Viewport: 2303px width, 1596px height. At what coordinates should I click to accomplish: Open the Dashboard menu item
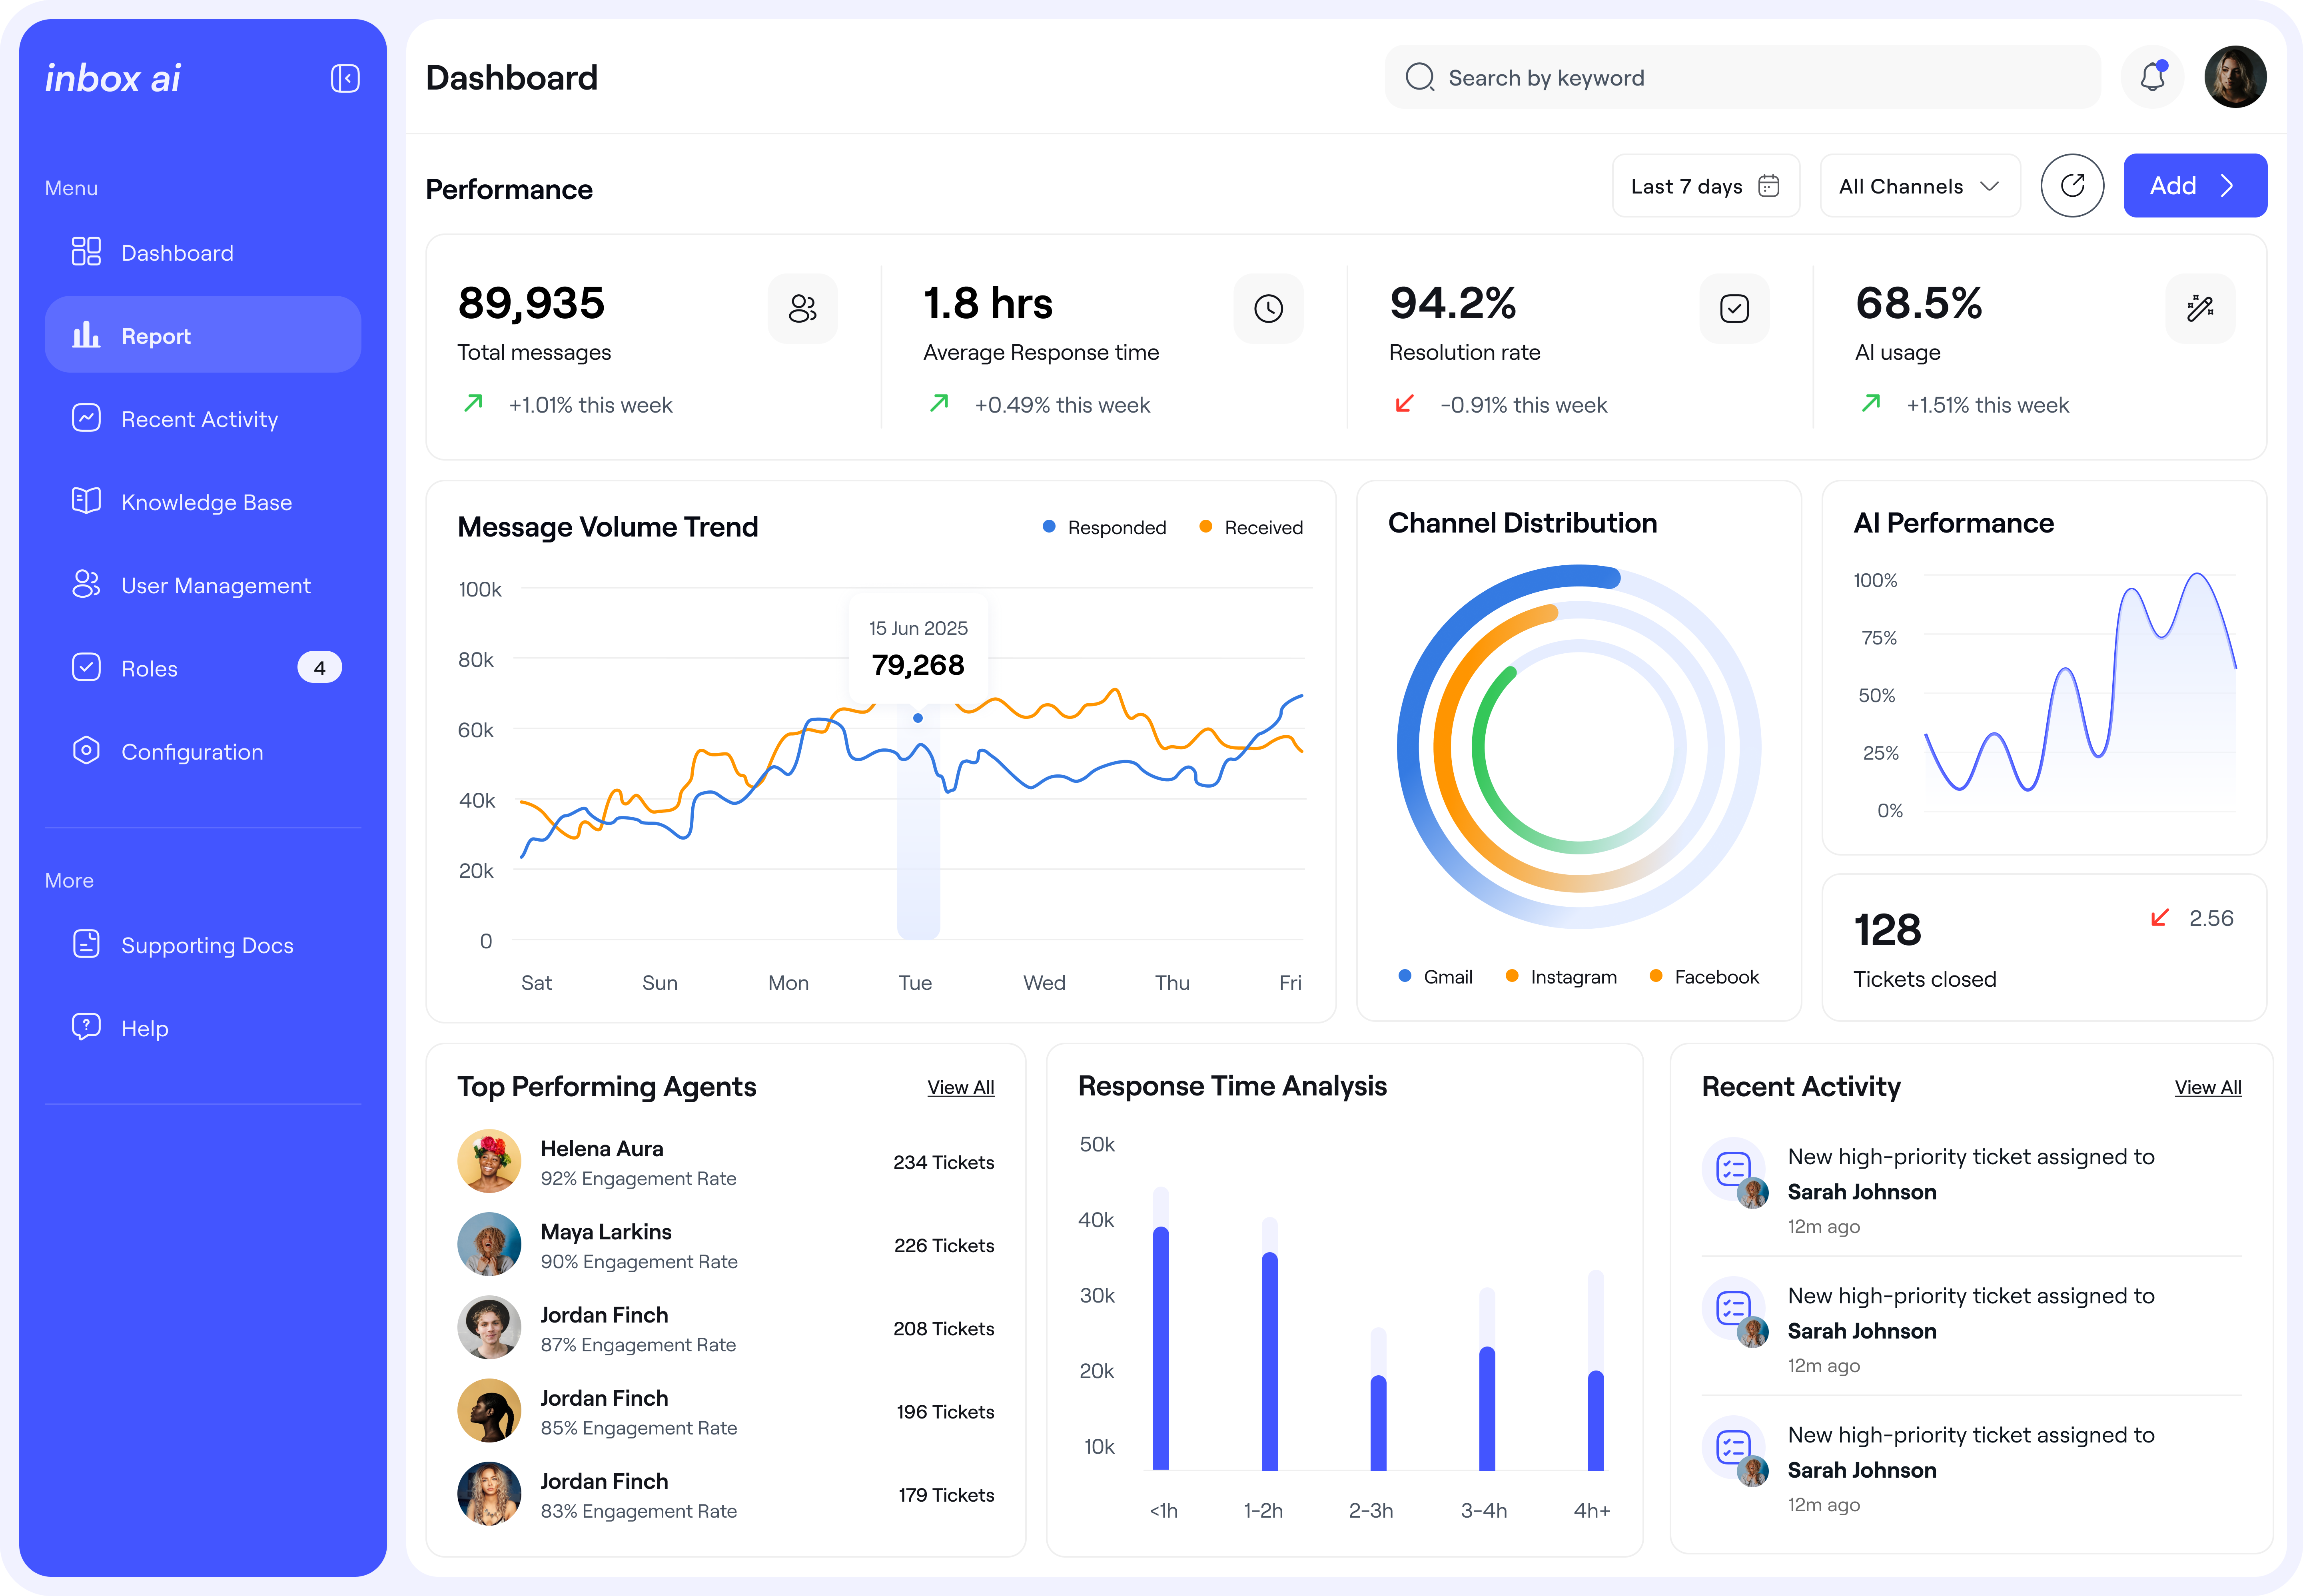click(203, 252)
